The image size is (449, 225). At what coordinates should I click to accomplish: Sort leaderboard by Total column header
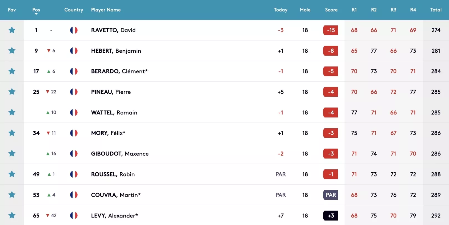(436, 10)
